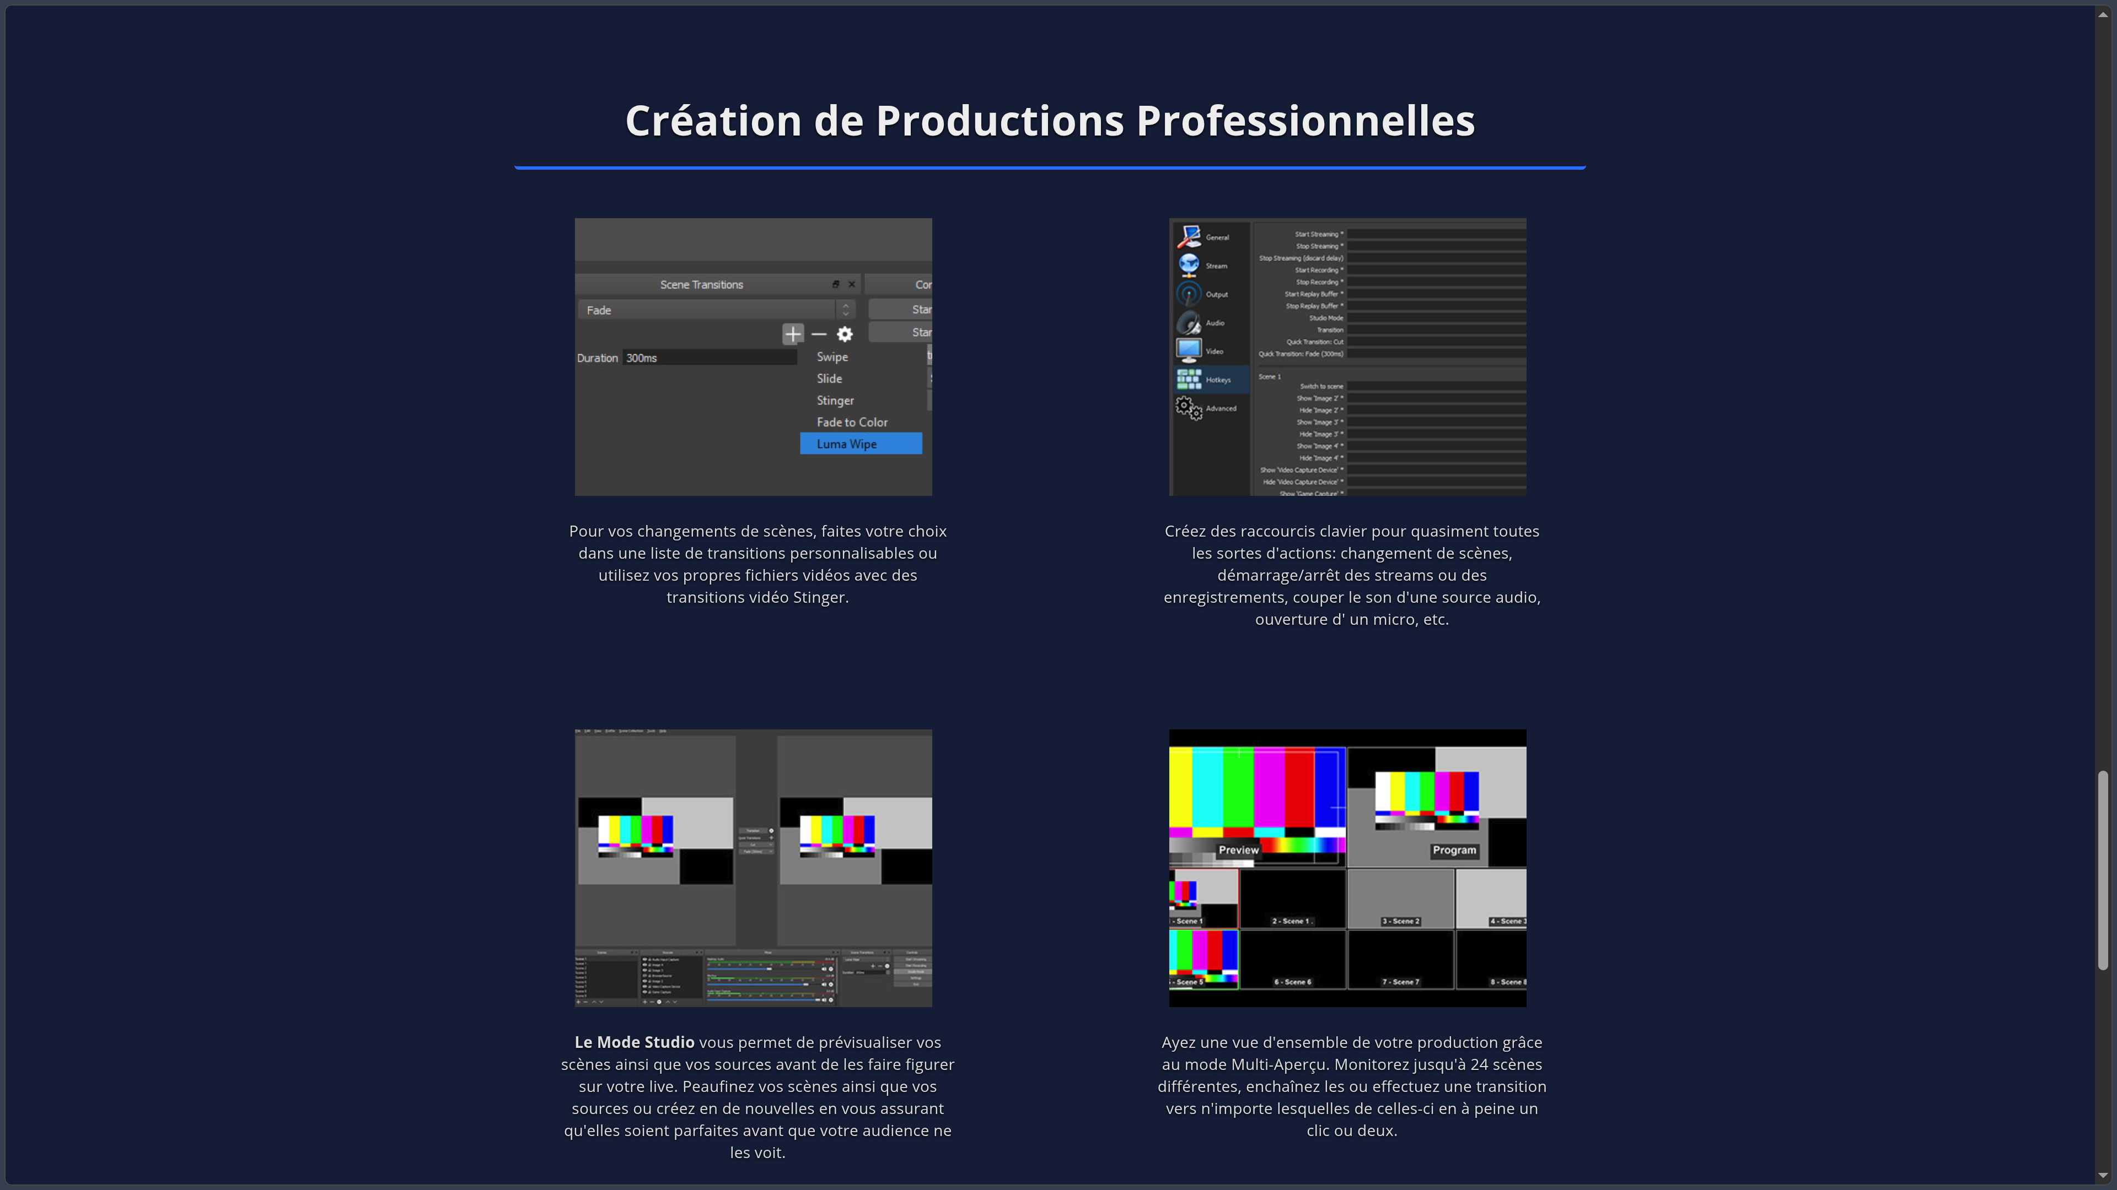This screenshot has width=2117, height=1190.
Task: Select the Stream settings icon
Action: point(1189,265)
